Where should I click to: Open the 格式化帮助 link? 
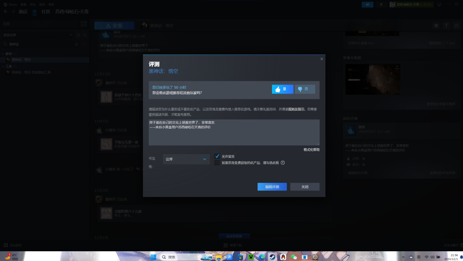pyautogui.click(x=311, y=149)
